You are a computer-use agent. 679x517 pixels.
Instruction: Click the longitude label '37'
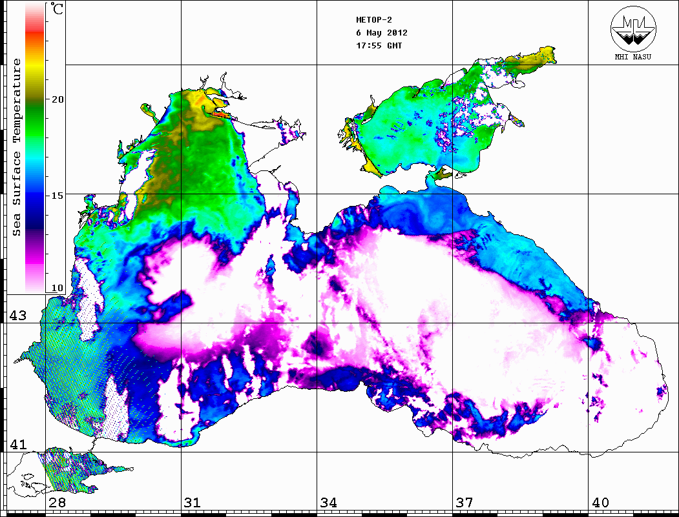[465, 502]
